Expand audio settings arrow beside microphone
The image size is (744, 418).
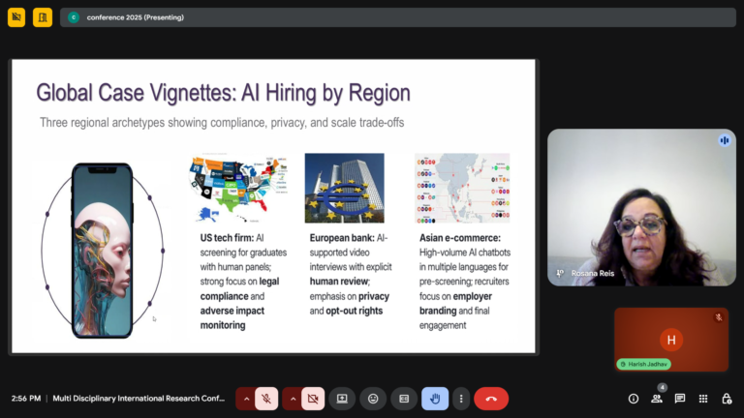click(246, 398)
